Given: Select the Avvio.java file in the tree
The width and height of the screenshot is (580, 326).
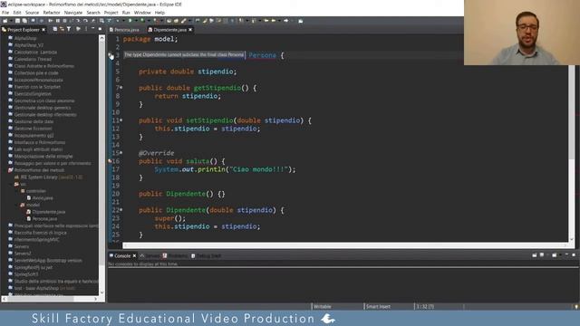Looking at the screenshot, I should 40,198.
